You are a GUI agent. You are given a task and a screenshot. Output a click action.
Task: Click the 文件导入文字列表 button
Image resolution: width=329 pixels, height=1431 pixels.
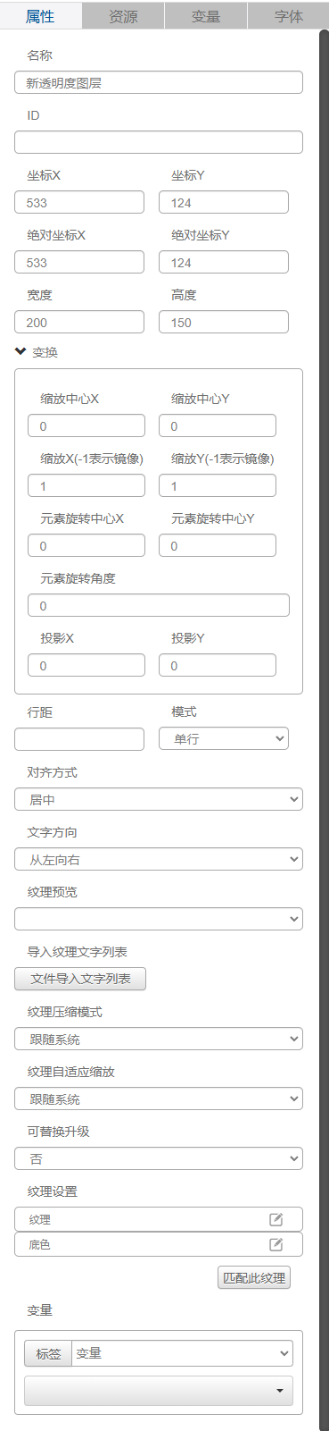80,979
